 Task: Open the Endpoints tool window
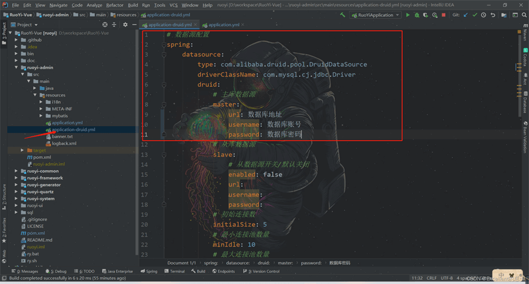[223, 271]
